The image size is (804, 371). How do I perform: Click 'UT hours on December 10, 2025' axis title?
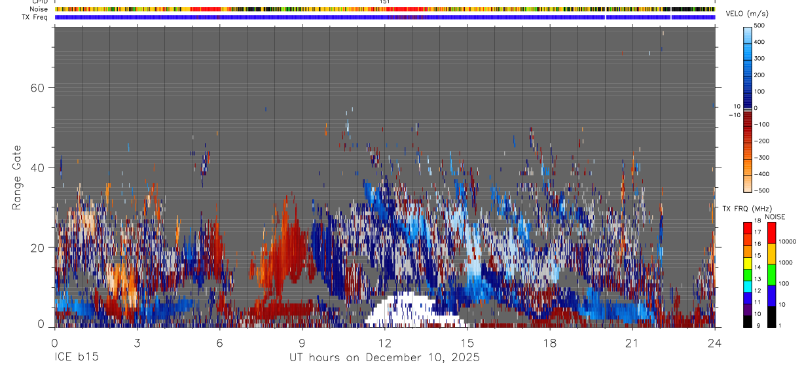(x=384, y=358)
